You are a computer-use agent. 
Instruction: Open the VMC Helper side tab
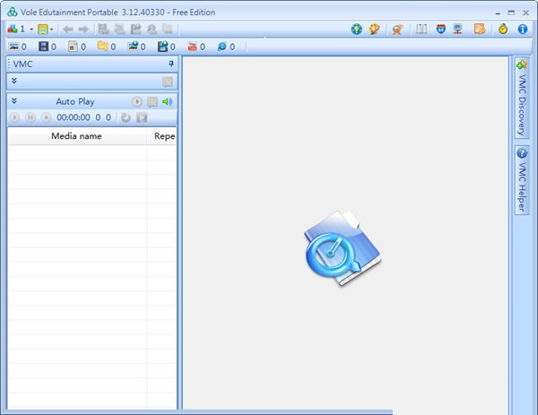point(522,180)
